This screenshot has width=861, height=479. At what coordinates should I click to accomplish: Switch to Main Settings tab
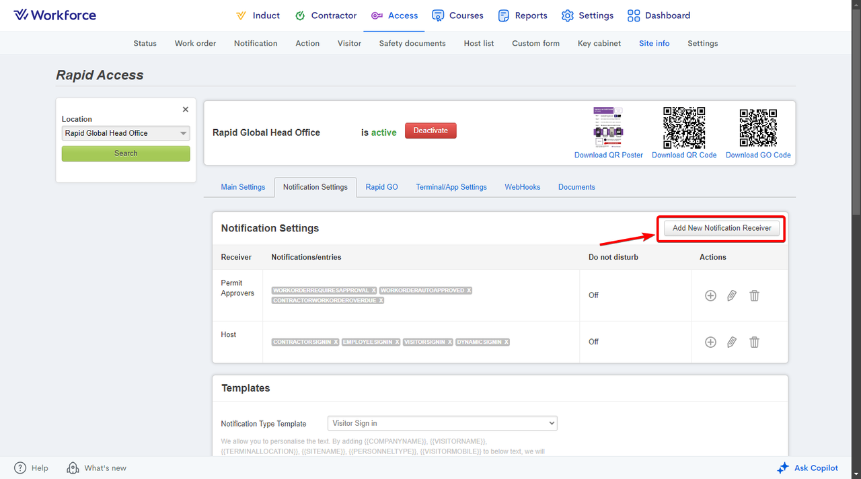[x=243, y=187]
